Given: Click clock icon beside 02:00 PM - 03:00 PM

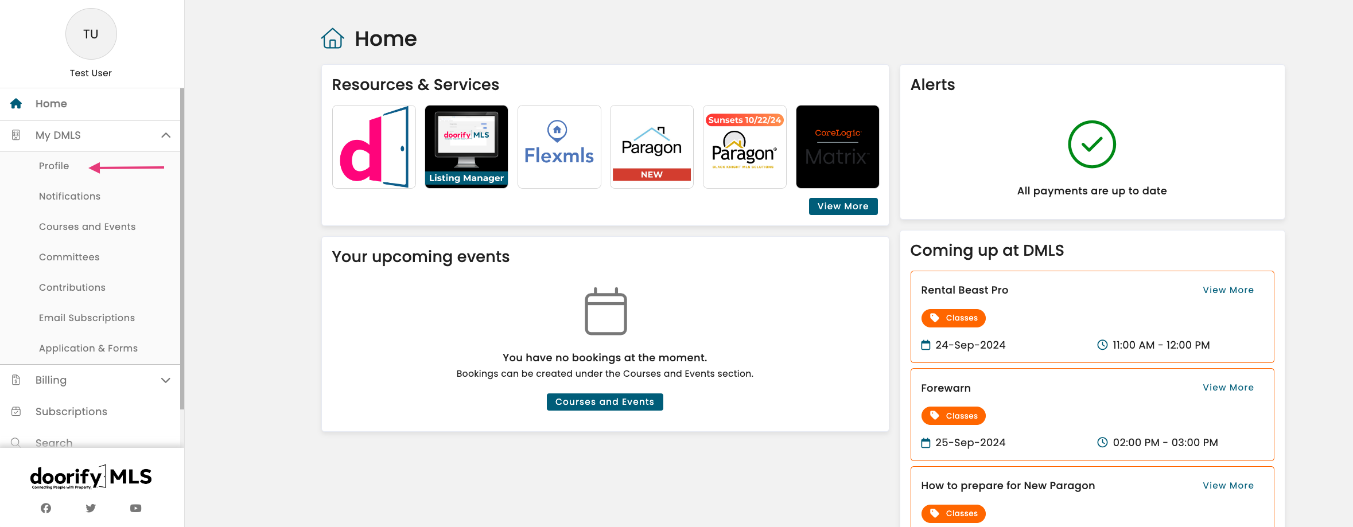Looking at the screenshot, I should pyautogui.click(x=1102, y=443).
